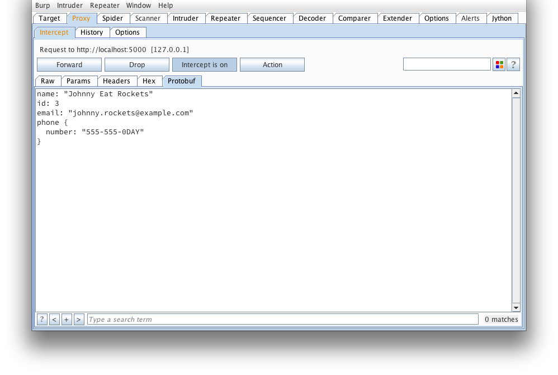View the Headers request tab
This screenshot has height=375, width=558.
point(116,81)
